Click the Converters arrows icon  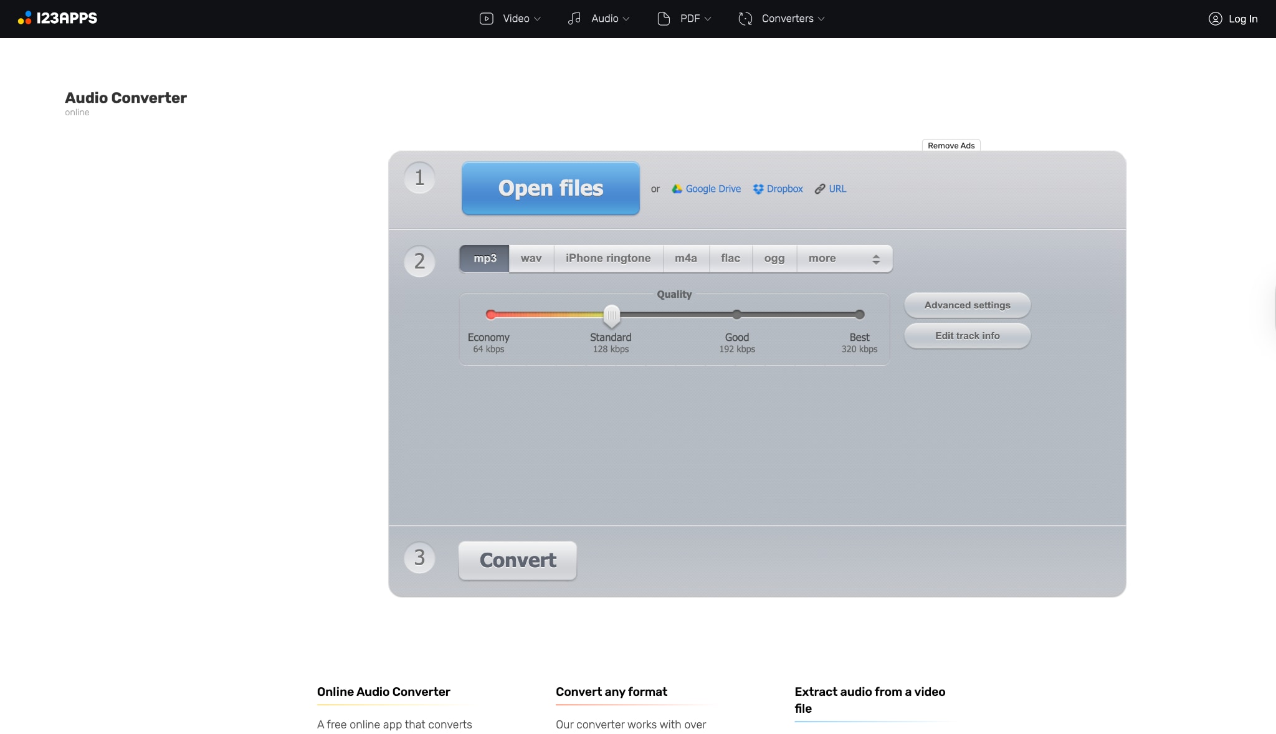745,19
